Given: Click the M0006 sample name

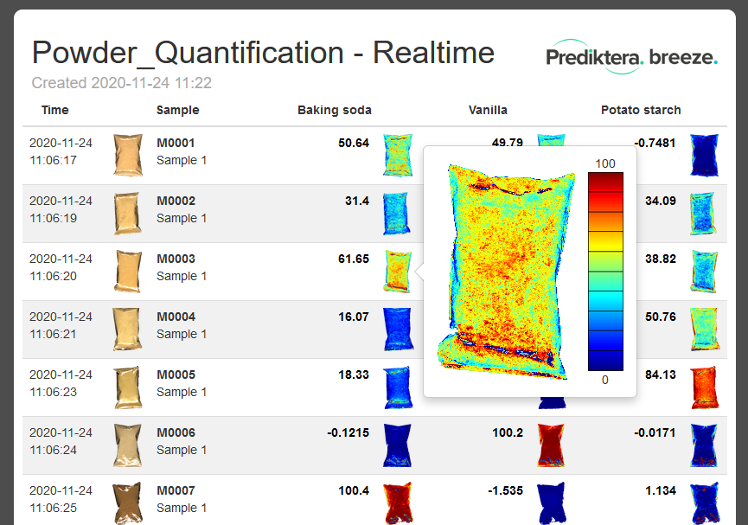Looking at the screenshot, I should pyautogui.click(x=176, y=432).
